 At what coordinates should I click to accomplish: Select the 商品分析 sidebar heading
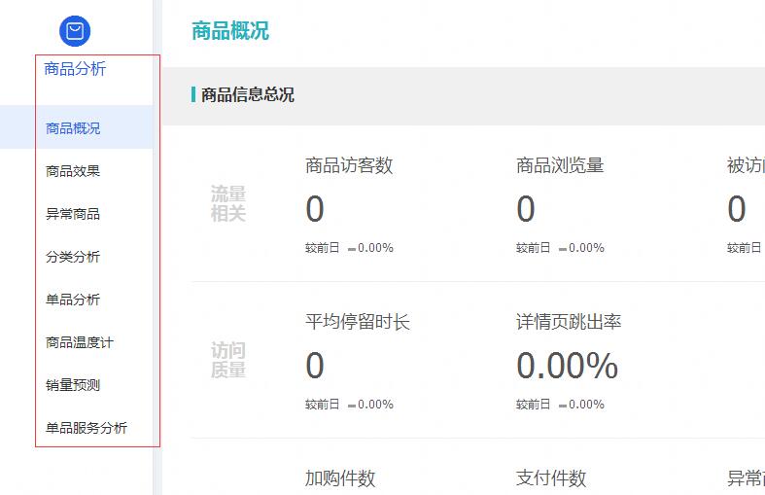(75, 69)
